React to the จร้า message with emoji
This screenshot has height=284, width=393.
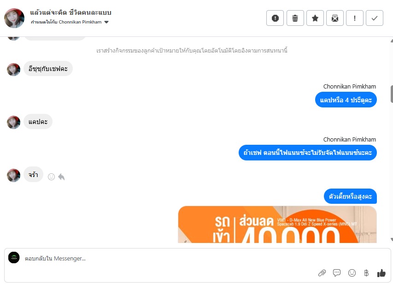(51, 177)
